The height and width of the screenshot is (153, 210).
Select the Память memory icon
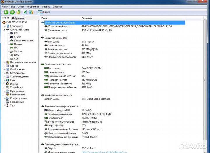pyautogui.click(x=11, y=44)
